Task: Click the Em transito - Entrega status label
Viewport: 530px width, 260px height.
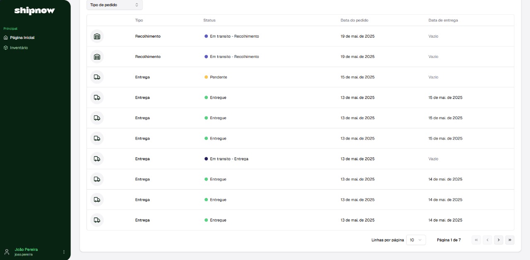Action: click(x=229, y=159)
